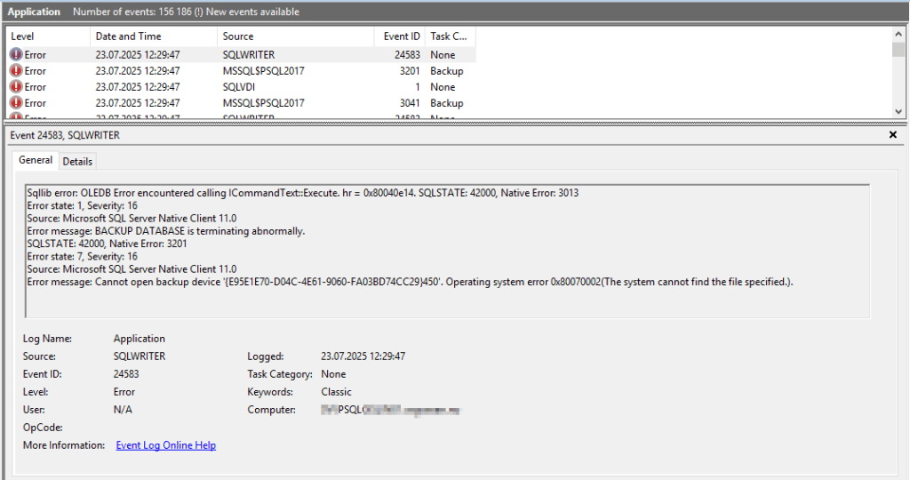The height and width of the screenshot is (480, 910).
Task: Click the Application log title bar
Action: pos(35,12)
